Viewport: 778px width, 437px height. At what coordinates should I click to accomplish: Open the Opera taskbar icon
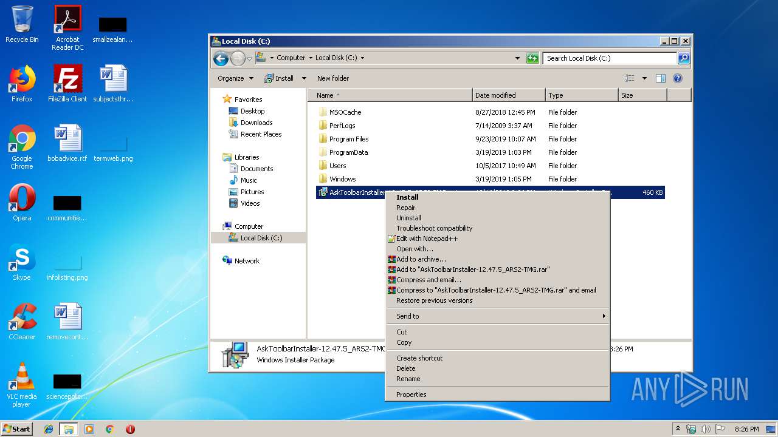pyautogui.click(x=130, y=429)
